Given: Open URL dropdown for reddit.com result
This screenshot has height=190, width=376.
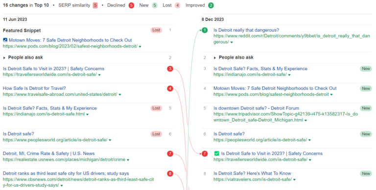Looking at the screenshot, I should (x=232, y=42).
